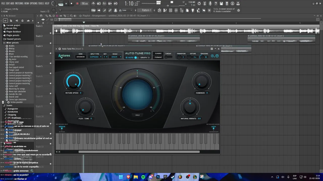Click the microphone recording icon
Viewport: 323px width, 181px height.
tap(210, 4)
